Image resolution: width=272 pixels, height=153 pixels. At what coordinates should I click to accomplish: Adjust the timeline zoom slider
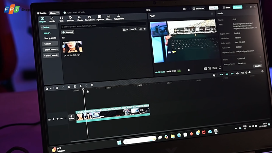click(x=250, y=72)
